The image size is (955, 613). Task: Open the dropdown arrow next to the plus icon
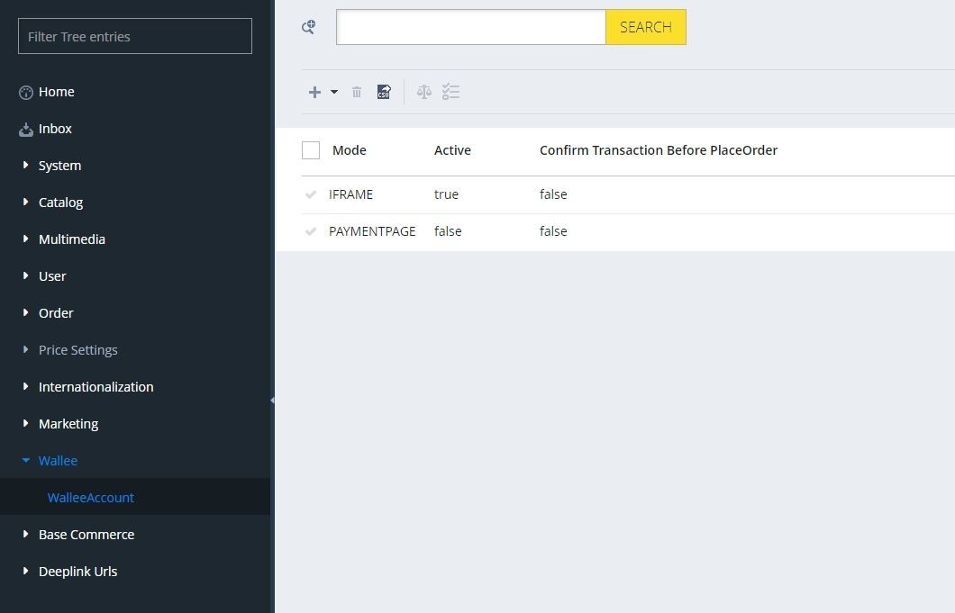coord(333,92)
